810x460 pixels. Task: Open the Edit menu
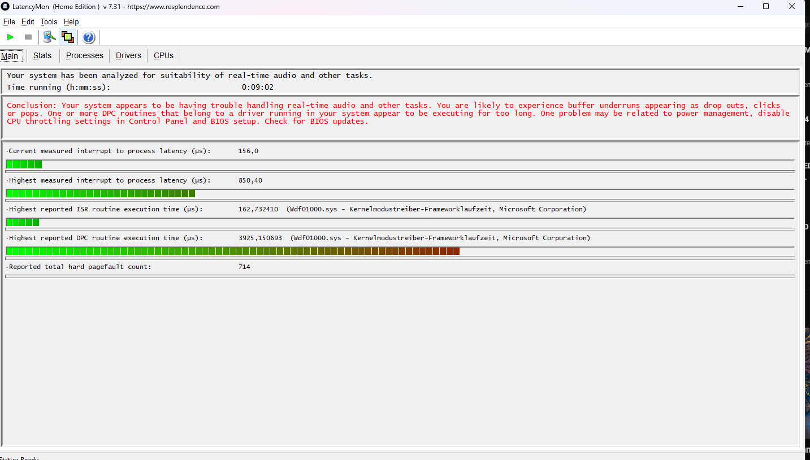pos(28,21)
